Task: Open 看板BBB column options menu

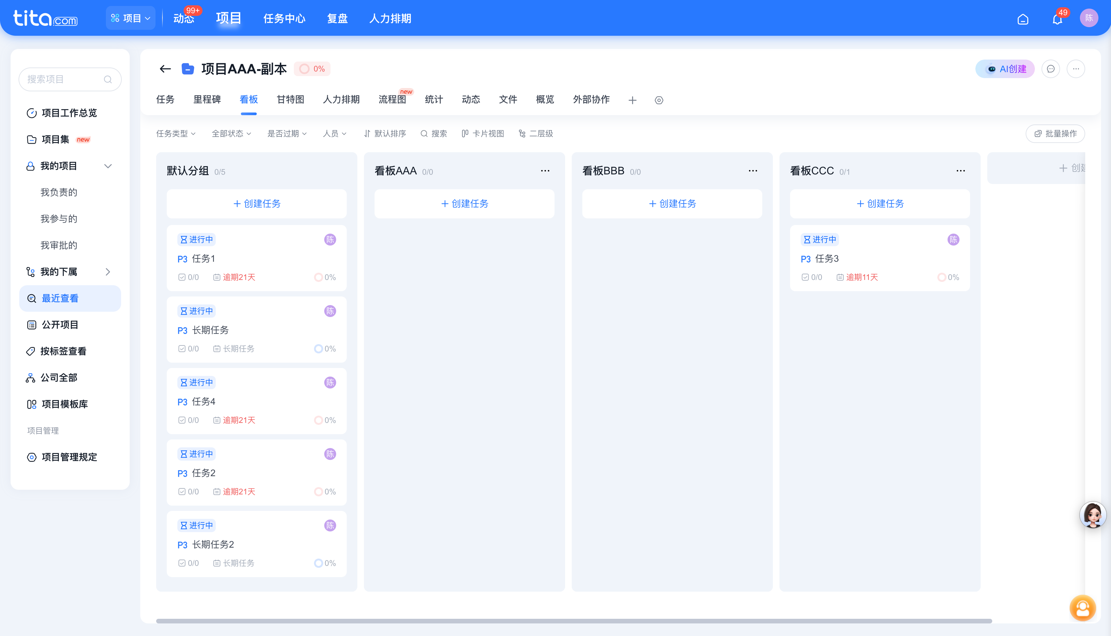Action: click(753, 171)
